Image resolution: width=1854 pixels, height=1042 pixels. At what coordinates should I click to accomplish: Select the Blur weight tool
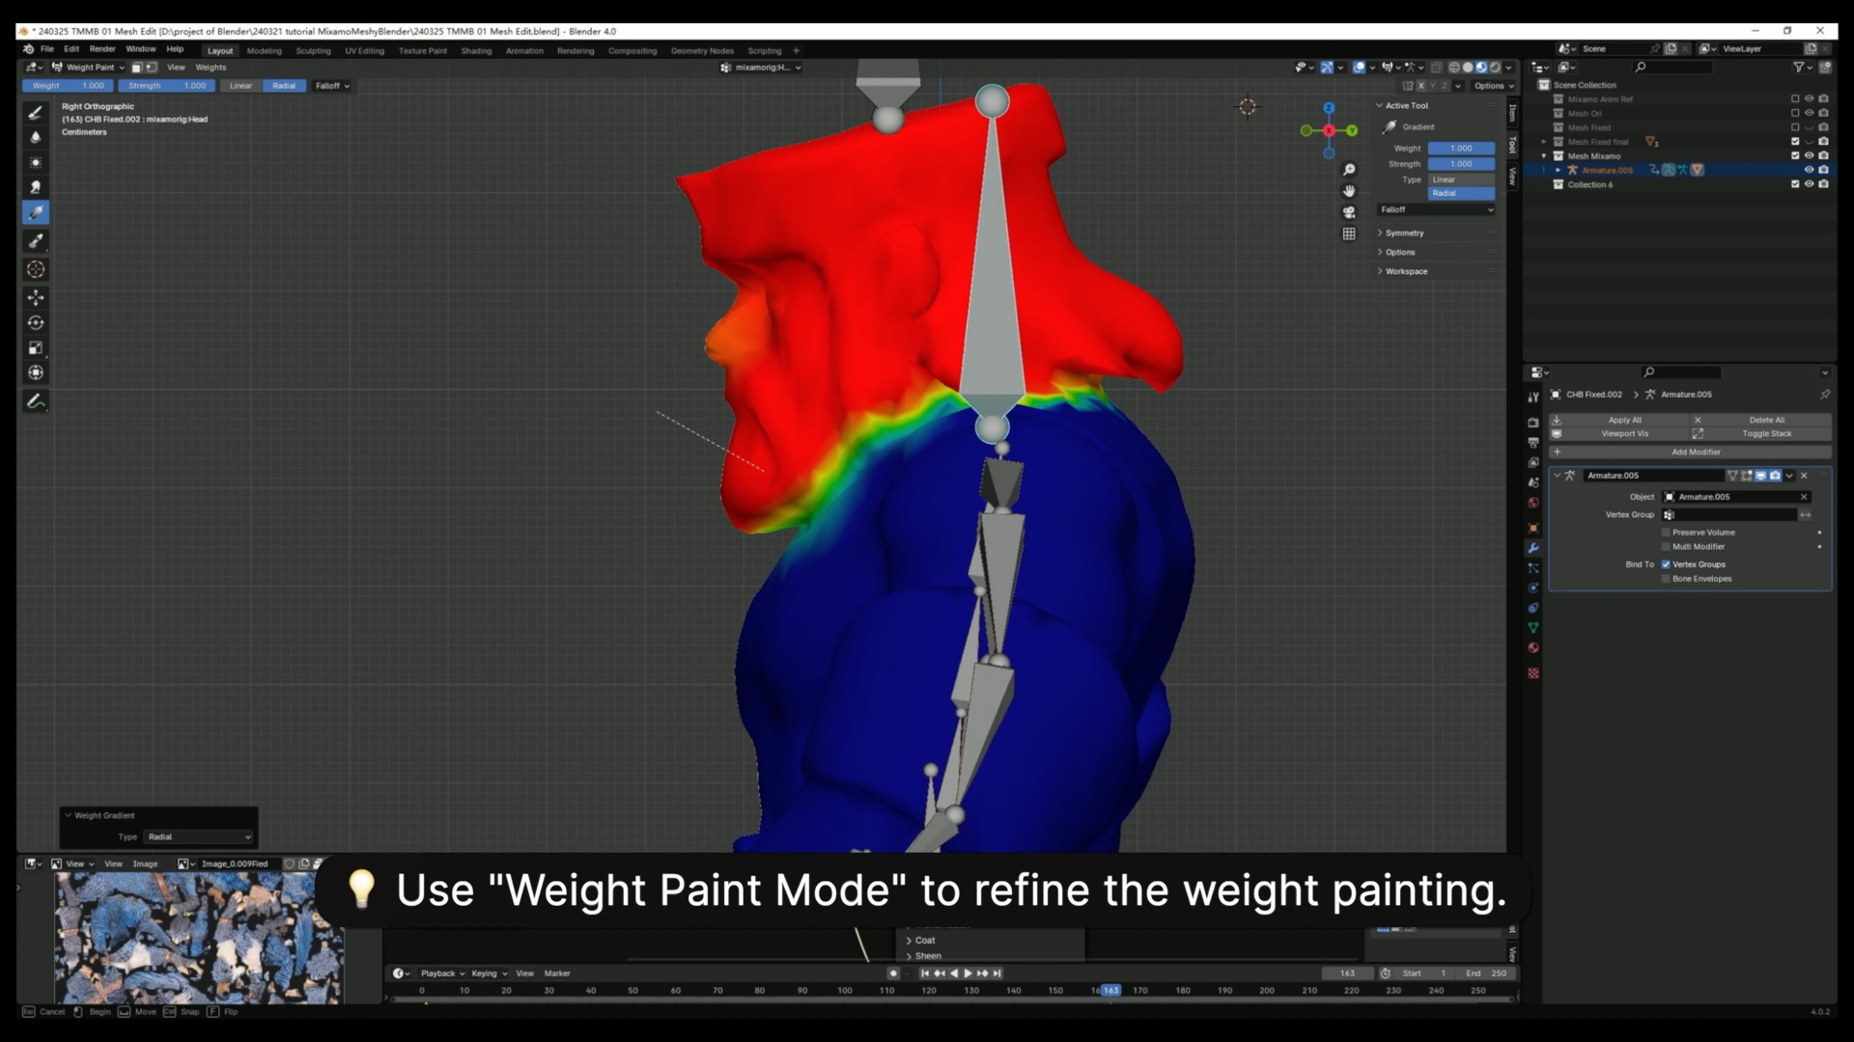(x=36, y=137)
